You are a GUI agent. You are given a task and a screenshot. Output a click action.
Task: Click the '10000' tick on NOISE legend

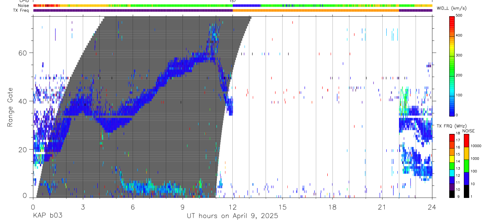point(477,146)
